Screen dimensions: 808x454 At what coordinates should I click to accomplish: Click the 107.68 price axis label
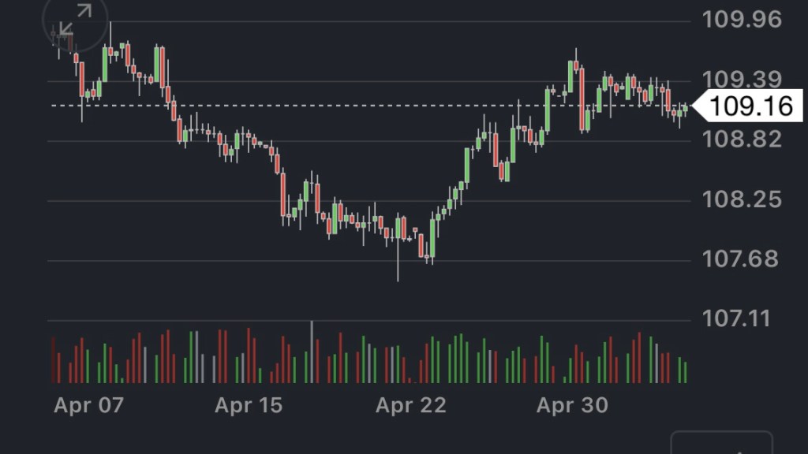742,259
